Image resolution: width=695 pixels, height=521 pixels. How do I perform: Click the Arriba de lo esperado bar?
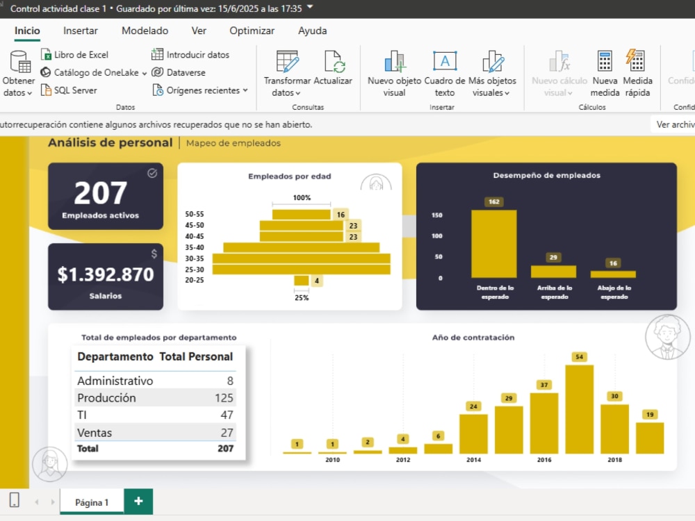(x=554, y=272)
